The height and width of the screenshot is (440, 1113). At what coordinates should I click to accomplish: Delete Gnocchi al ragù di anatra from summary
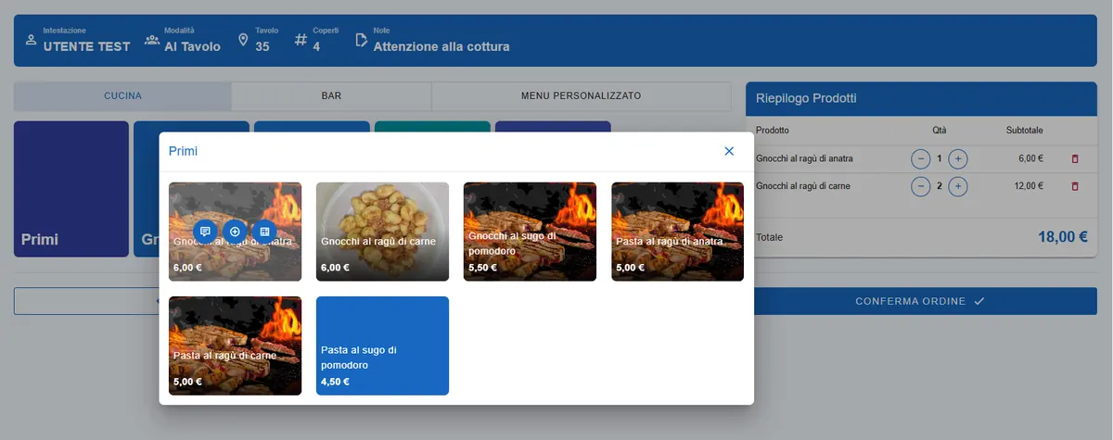1075,158
